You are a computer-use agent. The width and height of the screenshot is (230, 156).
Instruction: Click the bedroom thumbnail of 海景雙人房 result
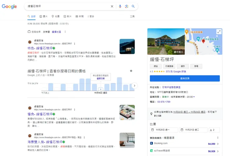pos(127,140)
